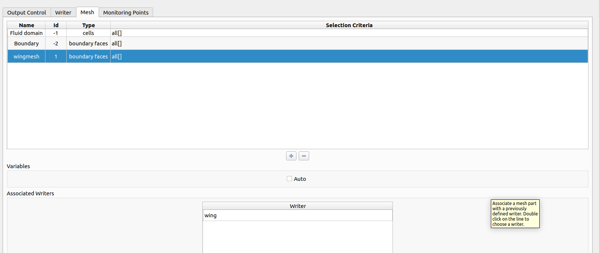
Task: Select the Fluid domain row name
Action: [26, 33]
